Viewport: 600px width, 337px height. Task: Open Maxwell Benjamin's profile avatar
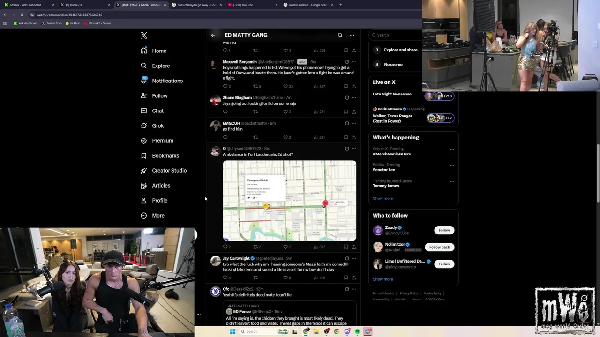click(x=215, y=64)
